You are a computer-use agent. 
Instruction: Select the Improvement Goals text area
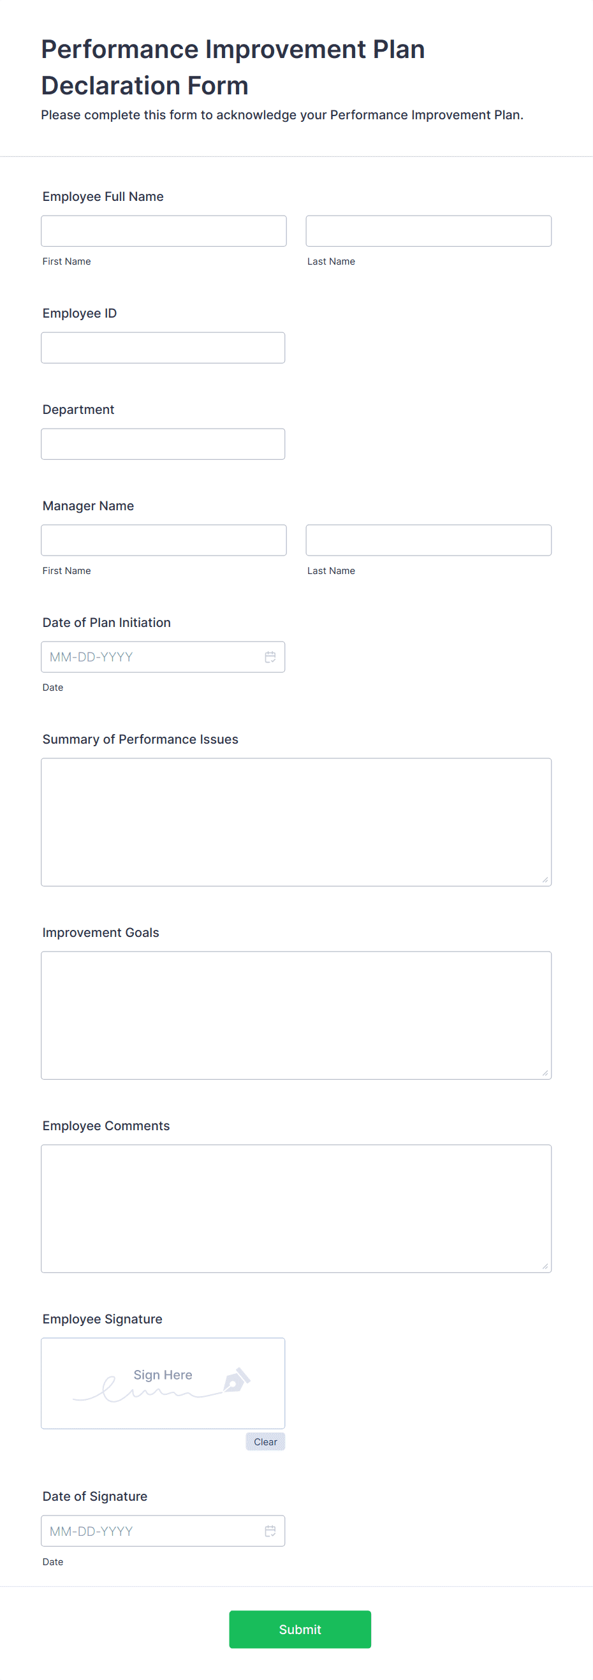click(x=296, y=1015)
